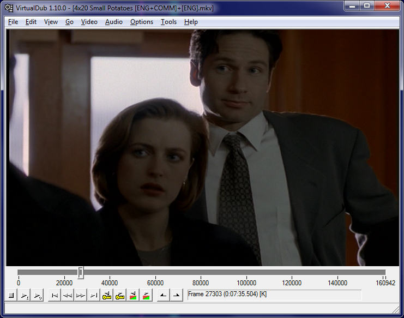Step forward one frame

tap(81, 295)
